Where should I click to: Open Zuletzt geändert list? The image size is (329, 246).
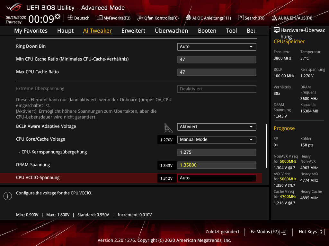tap(222, 232)
